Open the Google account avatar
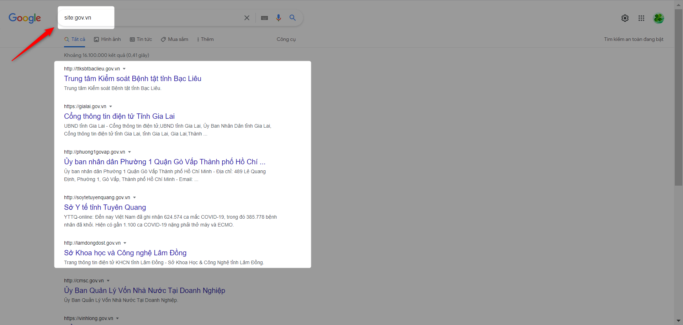 659,18
